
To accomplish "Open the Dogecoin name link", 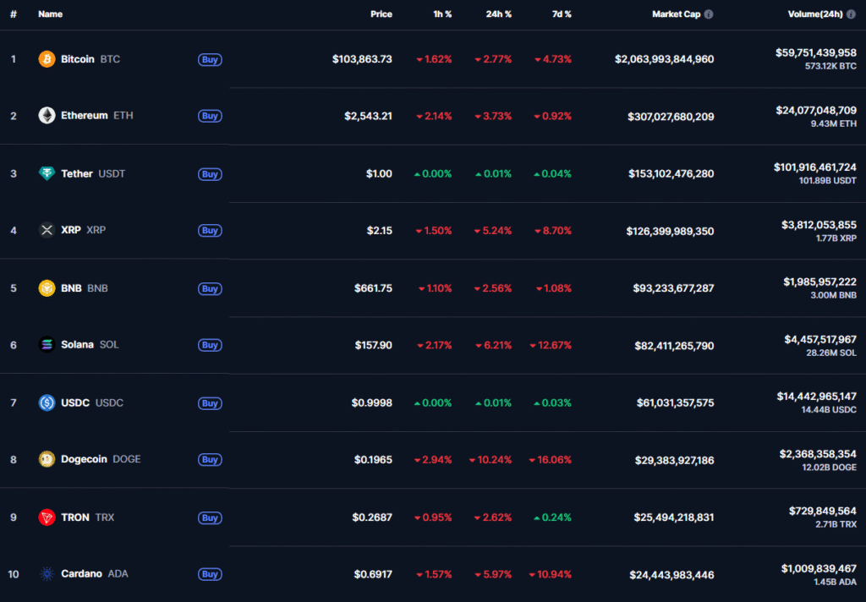I will 84,459.
